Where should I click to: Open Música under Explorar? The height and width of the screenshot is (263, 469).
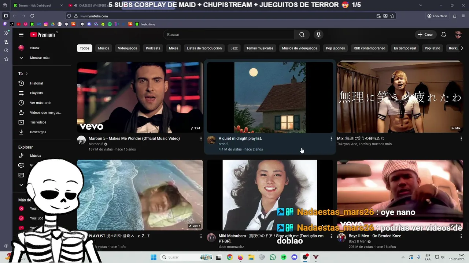click(x=36, y=156)
